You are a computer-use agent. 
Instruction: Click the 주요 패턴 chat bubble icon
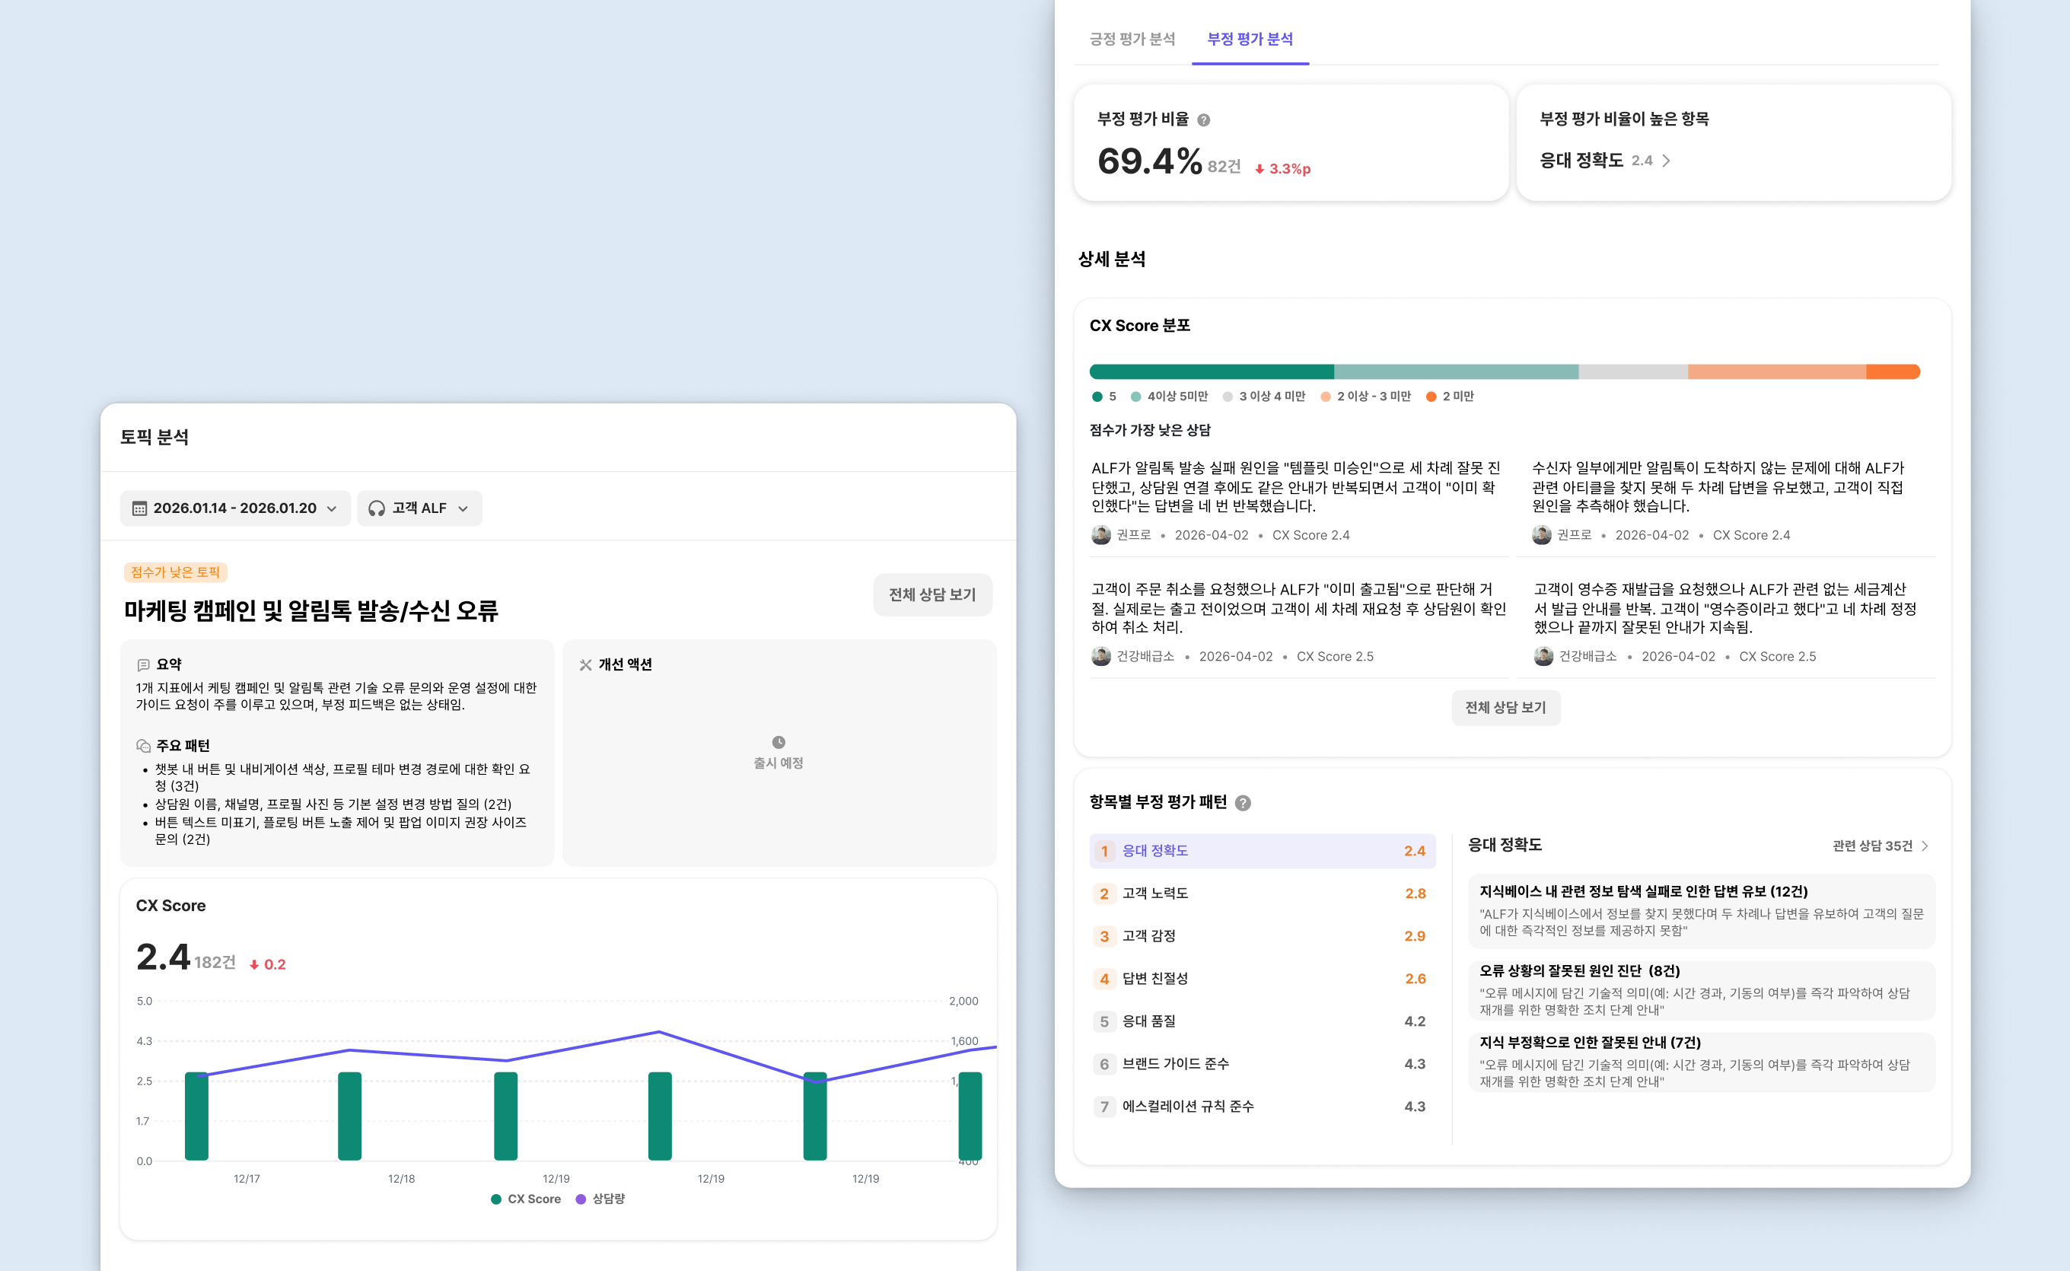point(143,746)
